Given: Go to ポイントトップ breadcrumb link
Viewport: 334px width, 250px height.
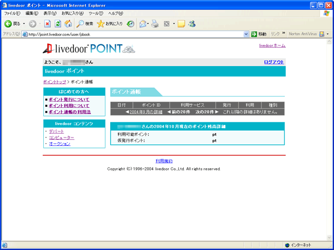Looking at the screenshot, I should point(54,82).
